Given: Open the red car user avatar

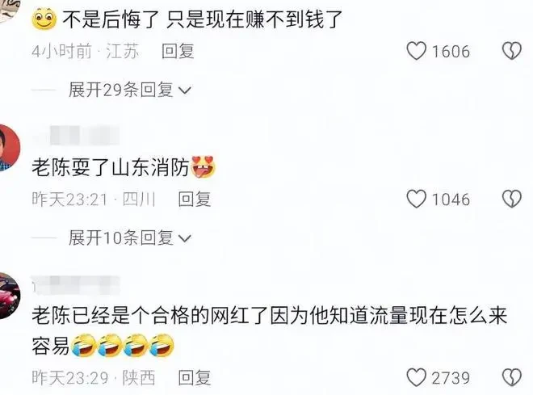Looking at the screenshot, I should pyautogui.click(x=9, y=296).
